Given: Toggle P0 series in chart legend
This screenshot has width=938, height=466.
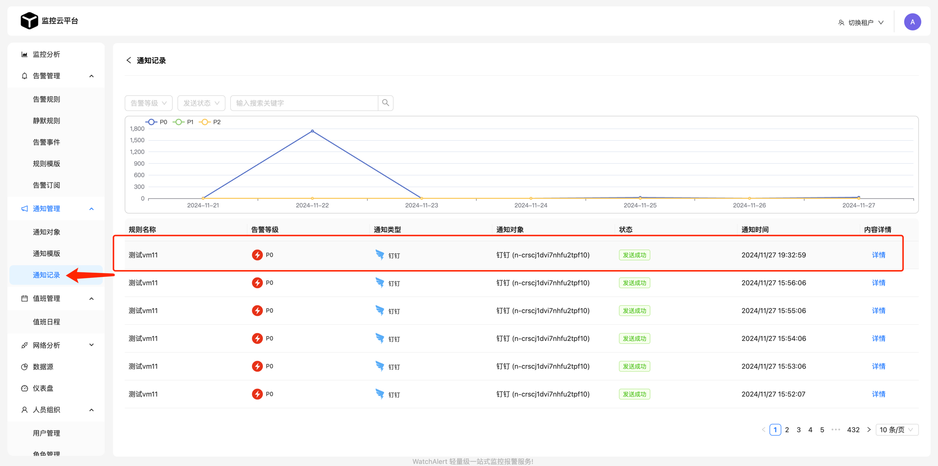Looking at the screenshot, I should pos(156,122).
